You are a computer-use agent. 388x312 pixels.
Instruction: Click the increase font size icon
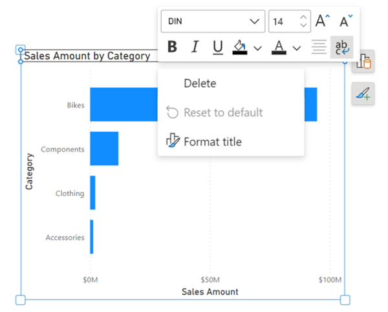click(323, 21)
